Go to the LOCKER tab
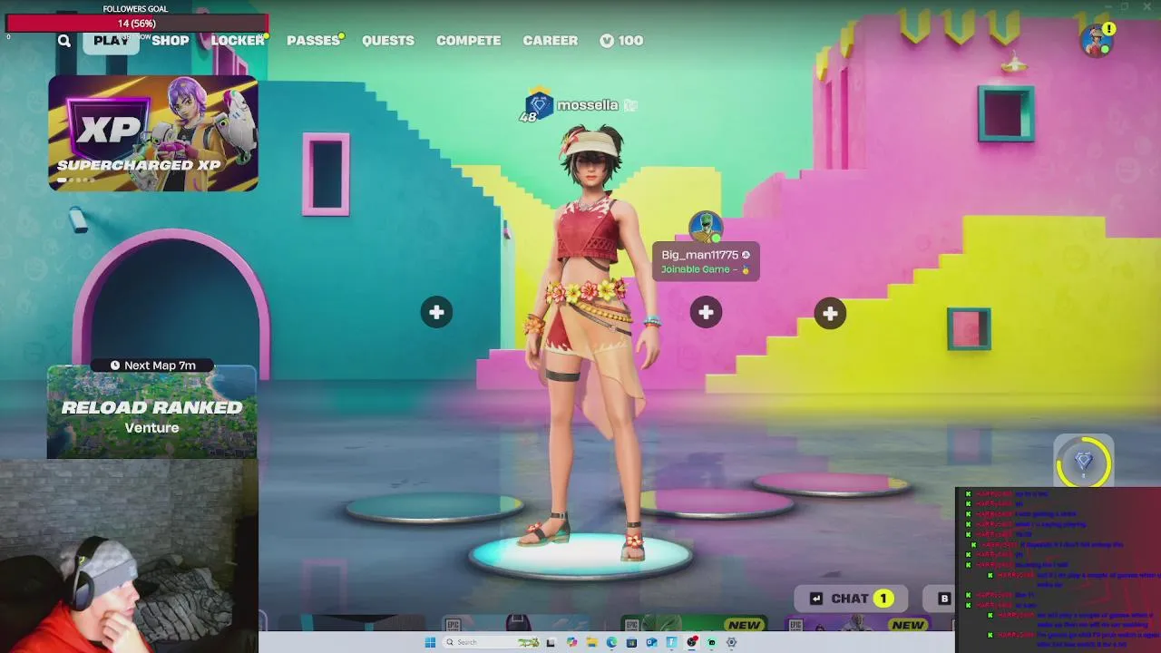Screen dimensions: 1161x653 pos(238,41)
